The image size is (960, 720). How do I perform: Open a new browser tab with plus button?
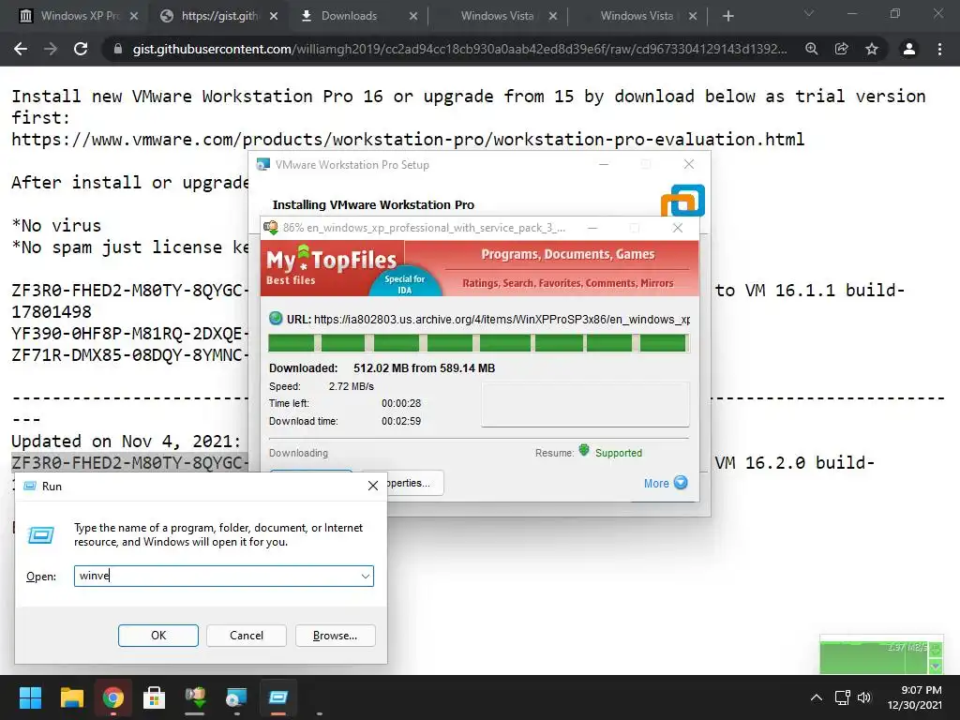pos(727,16)
